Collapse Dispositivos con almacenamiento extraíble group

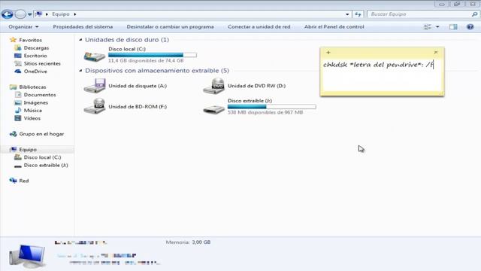coord(80,71)
